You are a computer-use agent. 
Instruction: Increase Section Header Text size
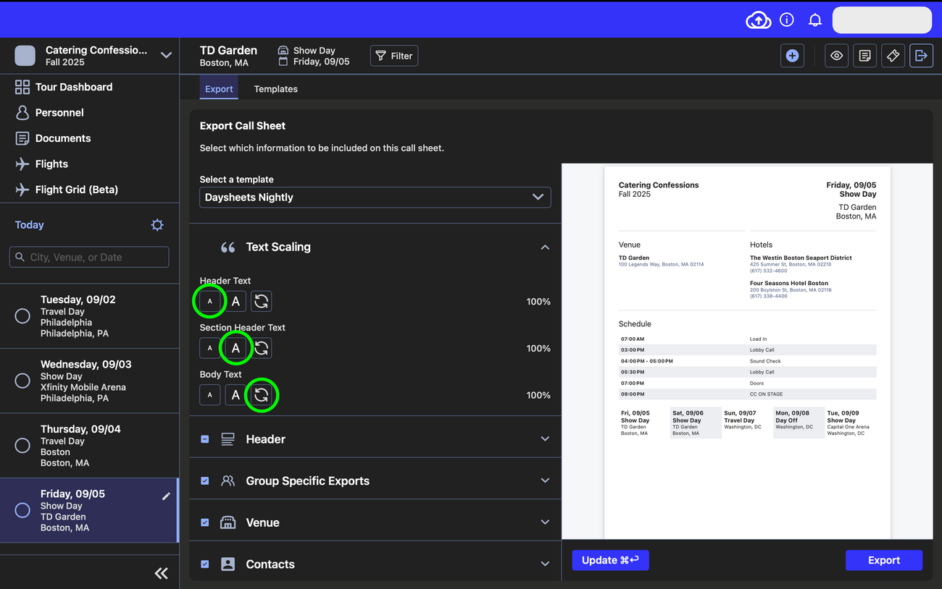click(x=236, y=348)
